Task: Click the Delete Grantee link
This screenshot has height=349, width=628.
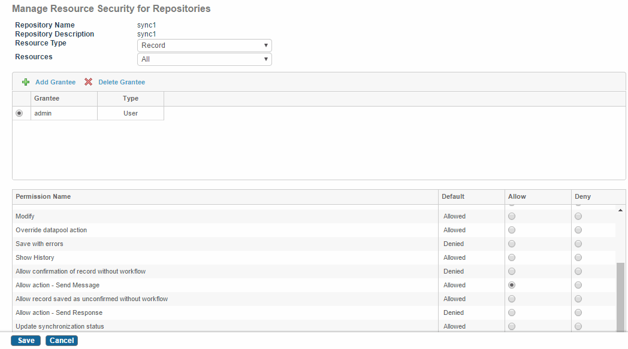Action: point(122,82)
